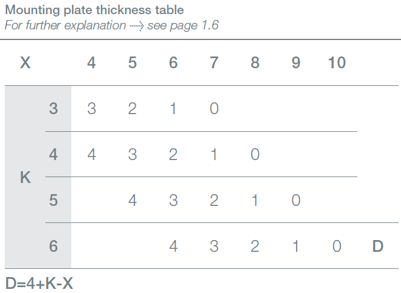401x293 pixels.
Task: Click column header 10
Action: [x=337, y=63]
